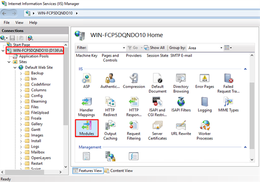
Task: Expand the Backup folder node
Action: [21, 73]
